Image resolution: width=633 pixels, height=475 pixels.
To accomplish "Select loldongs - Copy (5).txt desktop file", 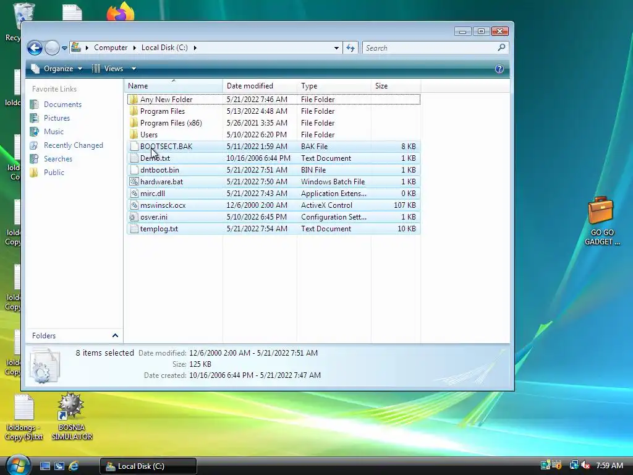I will 24,417.
